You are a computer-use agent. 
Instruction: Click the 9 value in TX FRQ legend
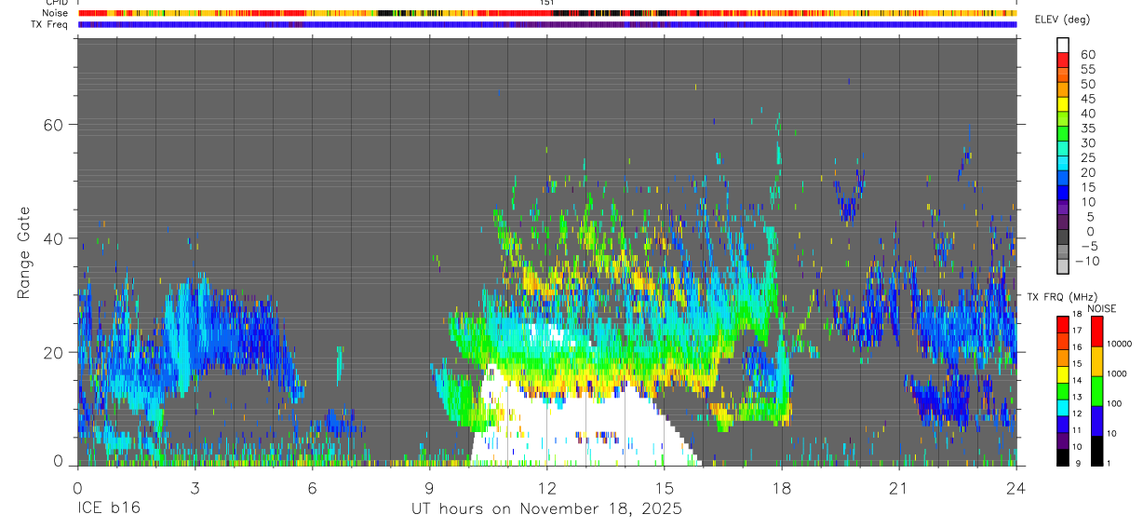pyautogui.click(x=1078, y=464)
